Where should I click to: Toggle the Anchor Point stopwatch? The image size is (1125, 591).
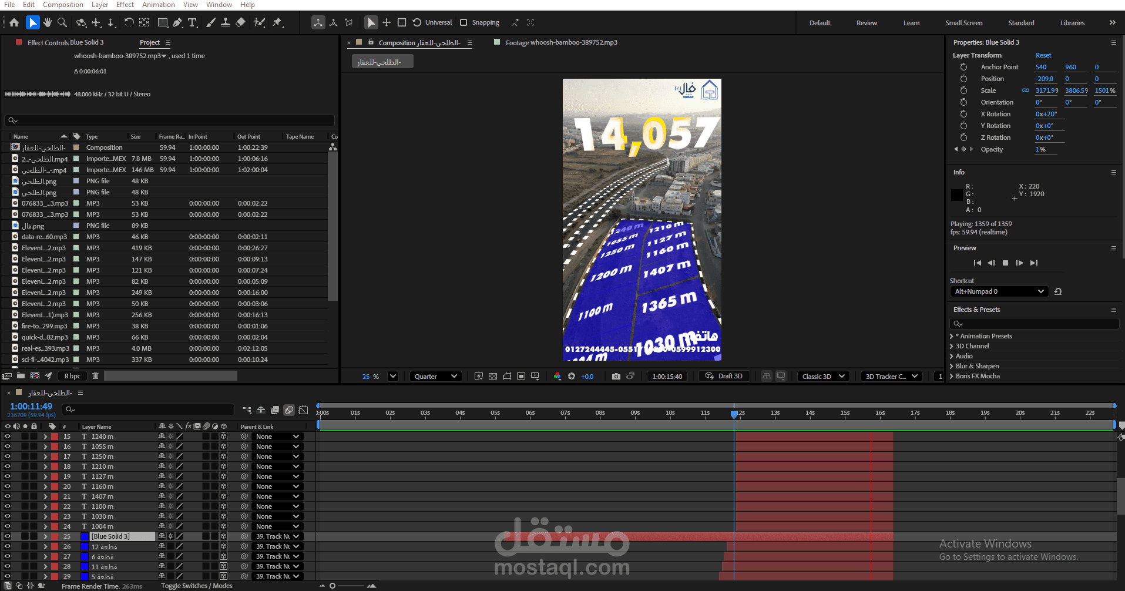963,68
